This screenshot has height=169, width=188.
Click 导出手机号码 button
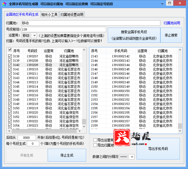(x=158, y=149)
